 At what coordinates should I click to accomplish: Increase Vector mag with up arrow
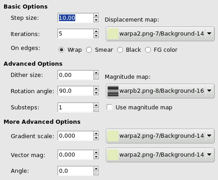[x=96, y=153]
